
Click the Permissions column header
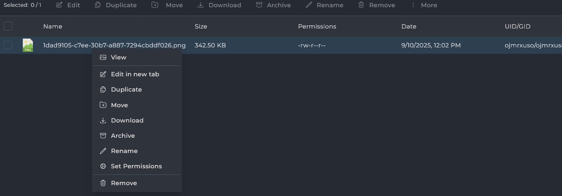(317, 27)
